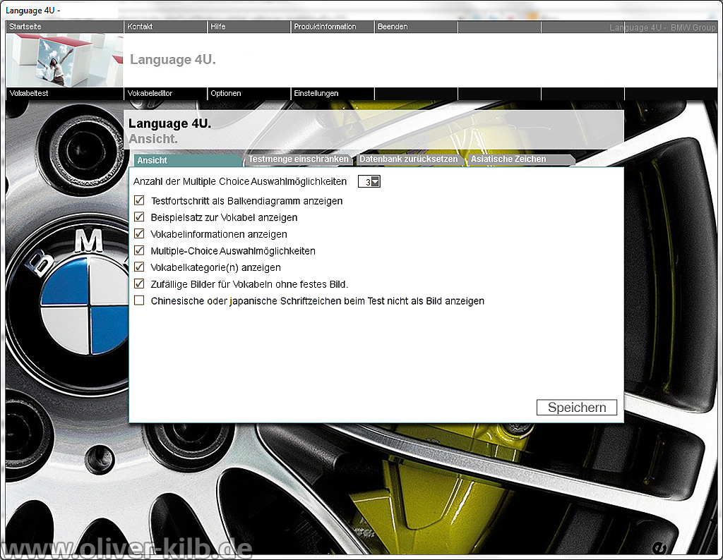Open the Optionen menu
Viewport: 723px width, 560px height.
(249, 94)
